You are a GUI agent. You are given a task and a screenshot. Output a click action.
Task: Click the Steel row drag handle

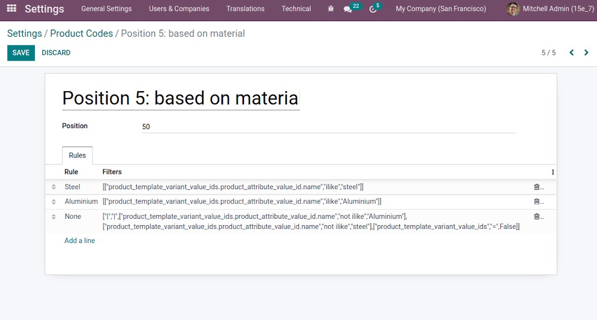click(53, 187)
